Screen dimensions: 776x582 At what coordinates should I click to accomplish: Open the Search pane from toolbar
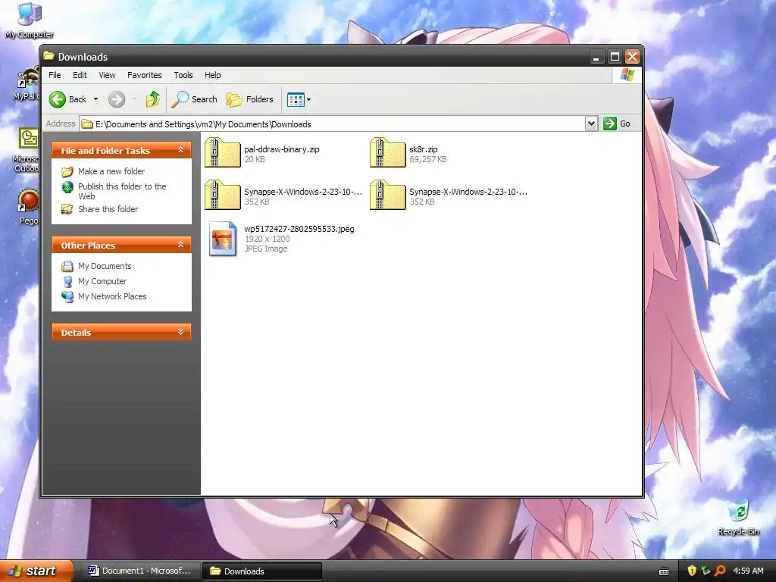point(194,99)
